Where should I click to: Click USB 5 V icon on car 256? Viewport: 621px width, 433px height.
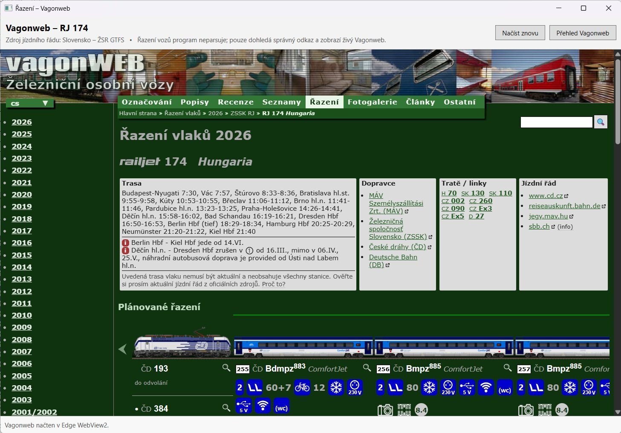[x=467, y=387]
